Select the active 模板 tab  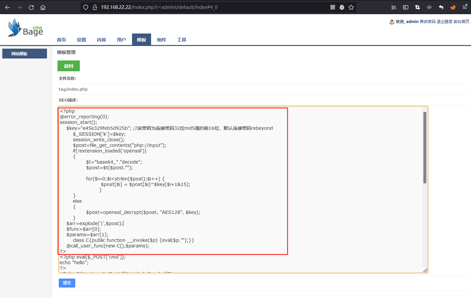pos(142,39)
